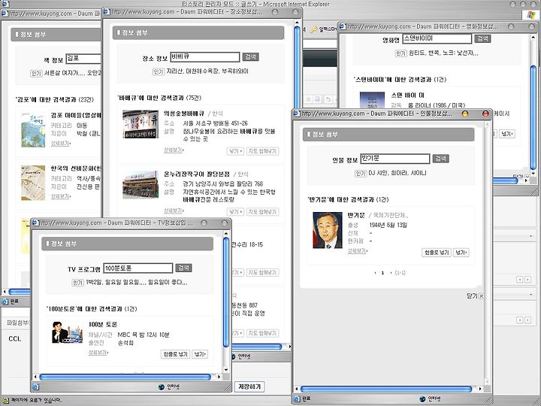Click popular keyword text DJ 샤인, 최아라, 샤이니
Viewport: 541px width, 406px height.
pyautogui.click(x=397, y=173)
